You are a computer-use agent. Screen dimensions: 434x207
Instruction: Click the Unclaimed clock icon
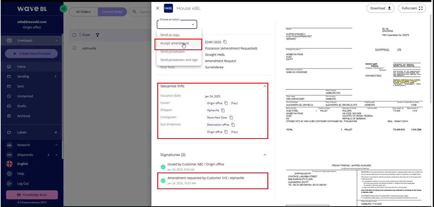pyautogui.click(x=9, y=96)
